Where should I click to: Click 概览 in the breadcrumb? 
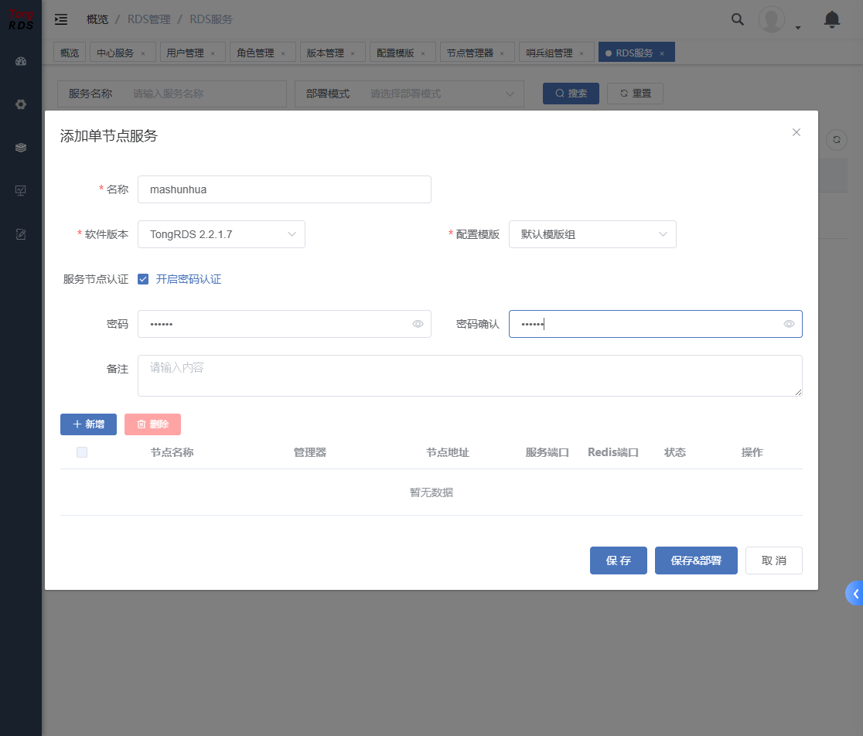[97, 19]
